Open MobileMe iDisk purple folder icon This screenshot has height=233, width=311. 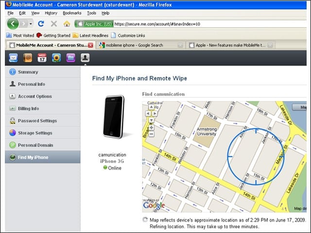coord(71,58)
